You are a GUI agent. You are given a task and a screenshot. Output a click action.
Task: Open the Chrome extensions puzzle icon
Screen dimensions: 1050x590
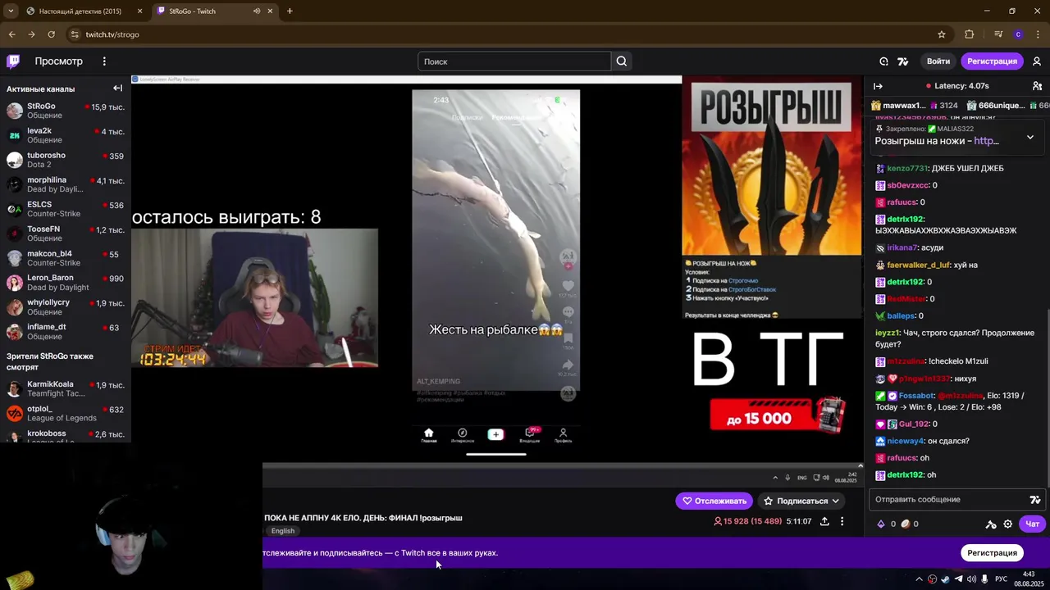click(969, 34)
